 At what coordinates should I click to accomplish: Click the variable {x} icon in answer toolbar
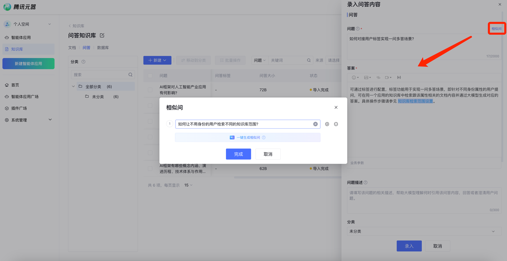point(399,77)
